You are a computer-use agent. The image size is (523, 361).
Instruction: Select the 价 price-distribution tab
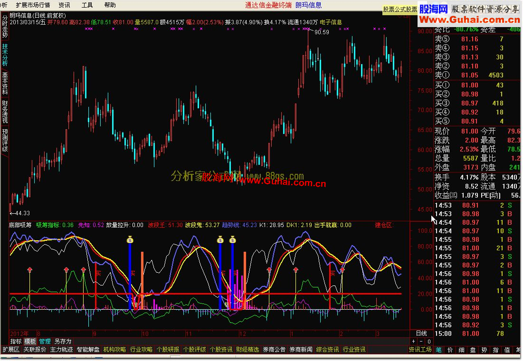[x=450, y=350]
